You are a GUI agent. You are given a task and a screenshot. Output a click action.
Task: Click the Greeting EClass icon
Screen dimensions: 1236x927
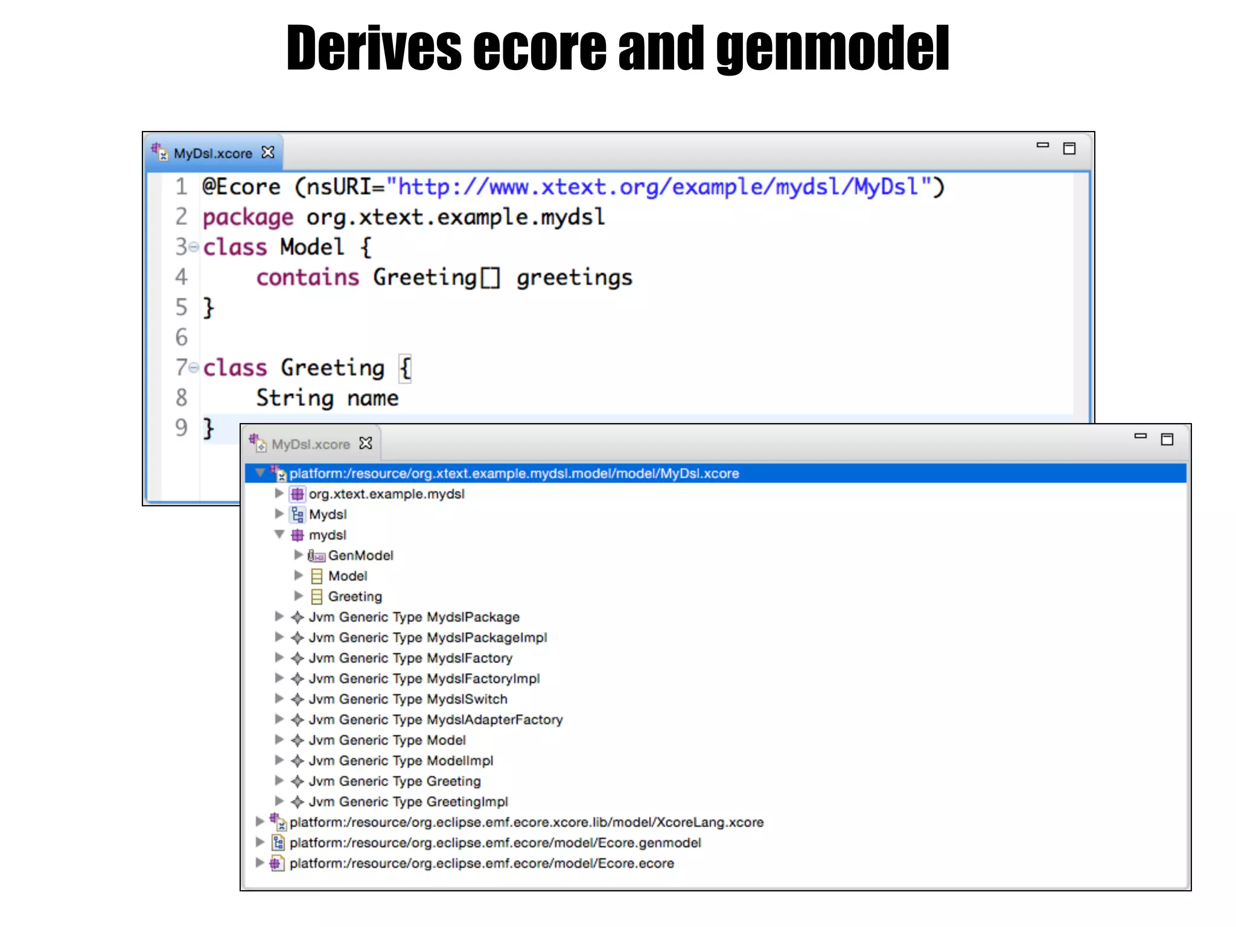pos(316,597)
